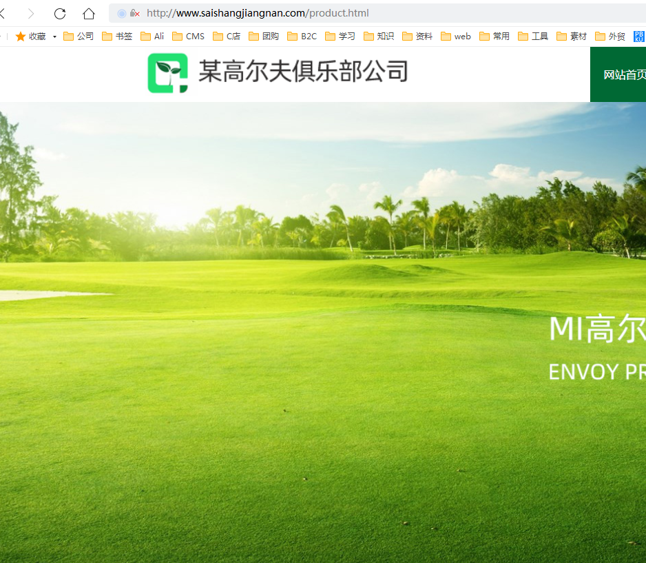Open the CMS bookmark folder
Screen dimensions: 646x563
click(188, 37)
